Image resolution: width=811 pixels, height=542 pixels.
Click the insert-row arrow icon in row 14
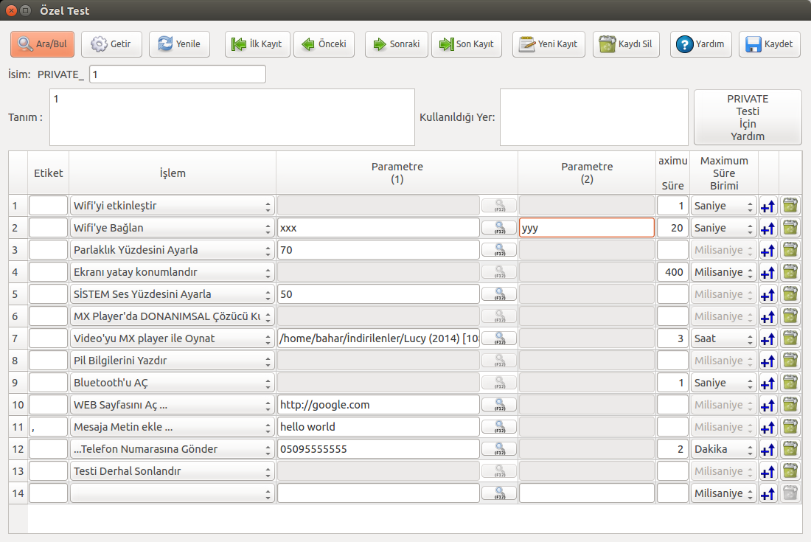point(768,494)
